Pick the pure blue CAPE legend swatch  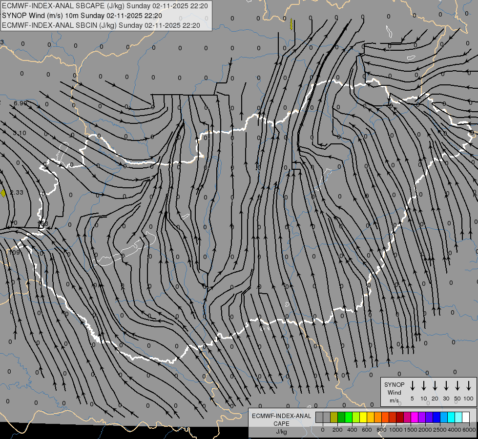[436, 417]
